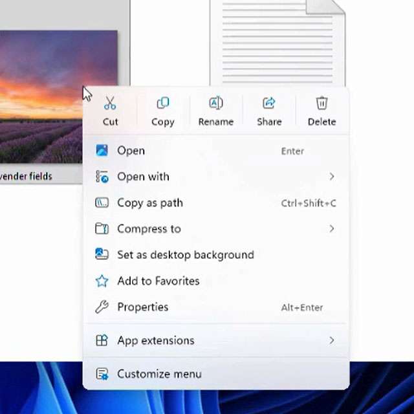This screenshot has height=414, width=414.
Task: Click the Cut scissors icon
Action: [x=110, y=103]
